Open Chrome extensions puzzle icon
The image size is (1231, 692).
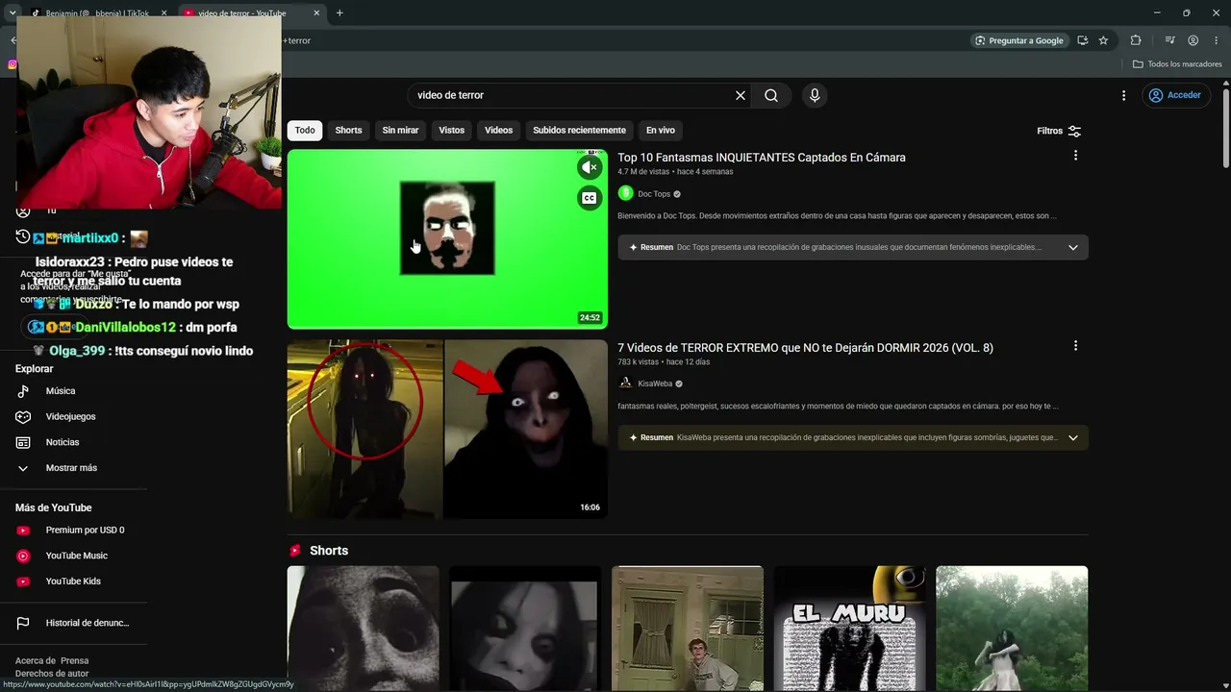coord(1136,40)
